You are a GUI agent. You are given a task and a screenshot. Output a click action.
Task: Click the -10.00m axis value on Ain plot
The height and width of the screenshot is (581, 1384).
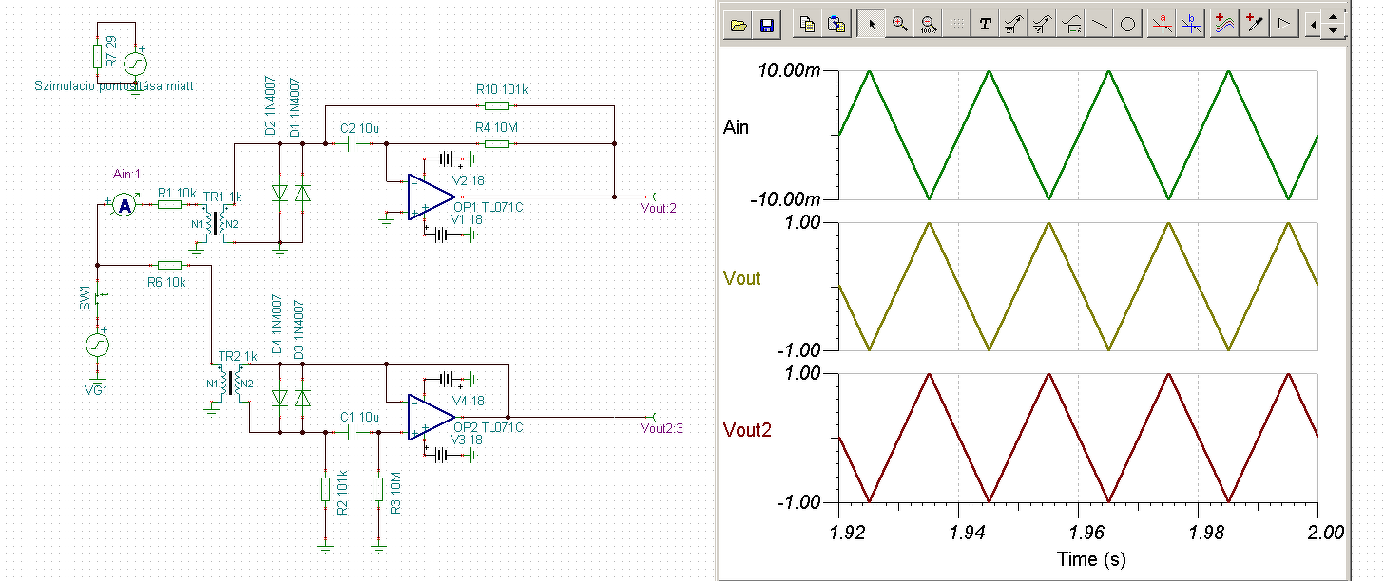[x=788, y=200]
